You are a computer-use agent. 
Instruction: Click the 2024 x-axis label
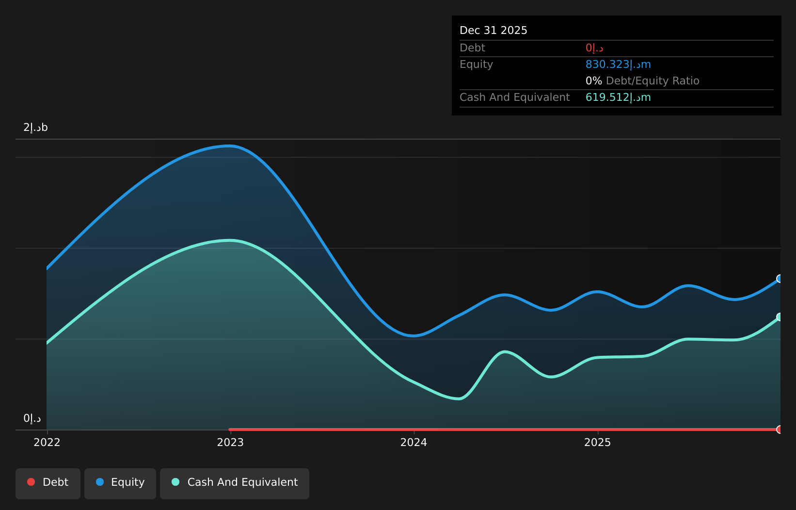click(414, 443)
